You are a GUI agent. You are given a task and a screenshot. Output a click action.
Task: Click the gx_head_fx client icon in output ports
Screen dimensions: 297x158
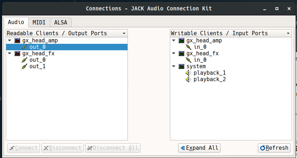[x=17, y=54]
